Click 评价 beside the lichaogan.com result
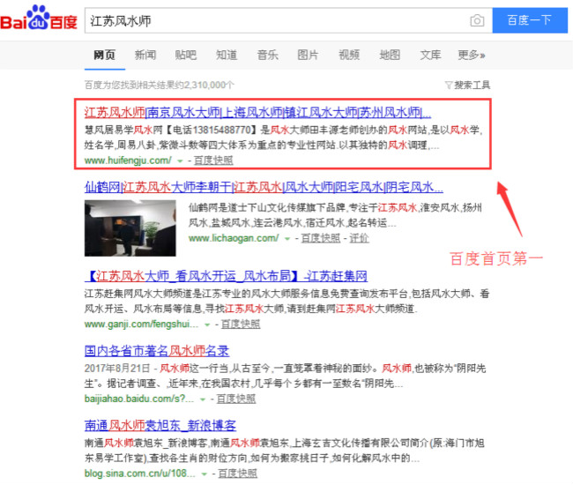The image size is (573, 485). (359, 239)
